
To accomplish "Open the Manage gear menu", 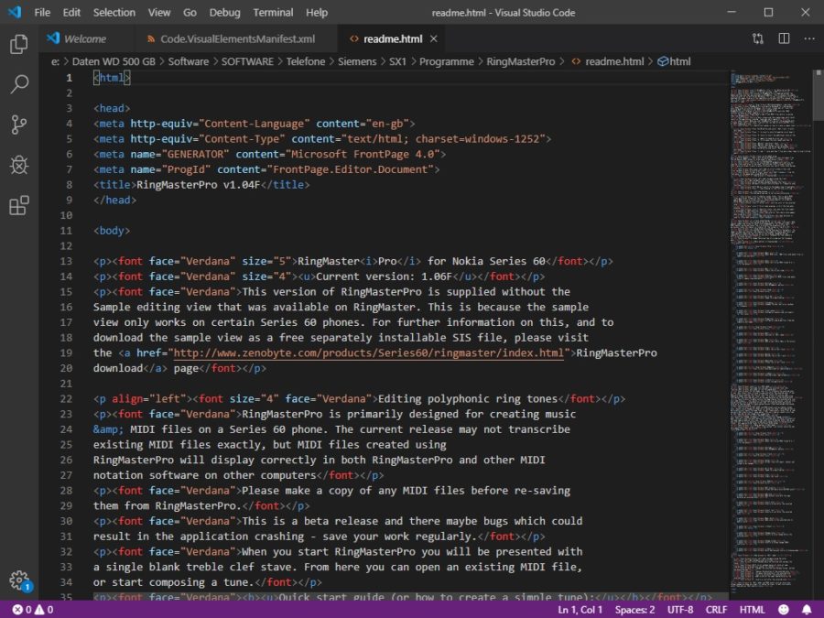I will point(20,580).
